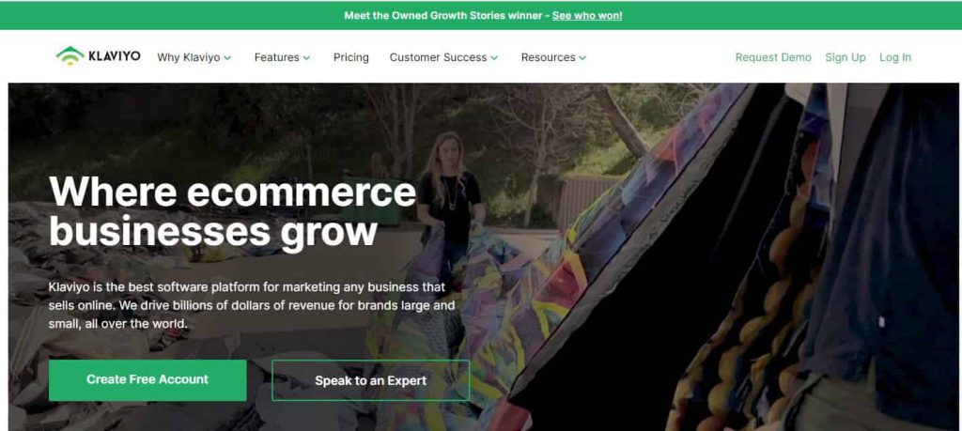
Task: Click the Where ecommerce businesses grow headline
Action: pyautogui.click(x=233, y=211)
